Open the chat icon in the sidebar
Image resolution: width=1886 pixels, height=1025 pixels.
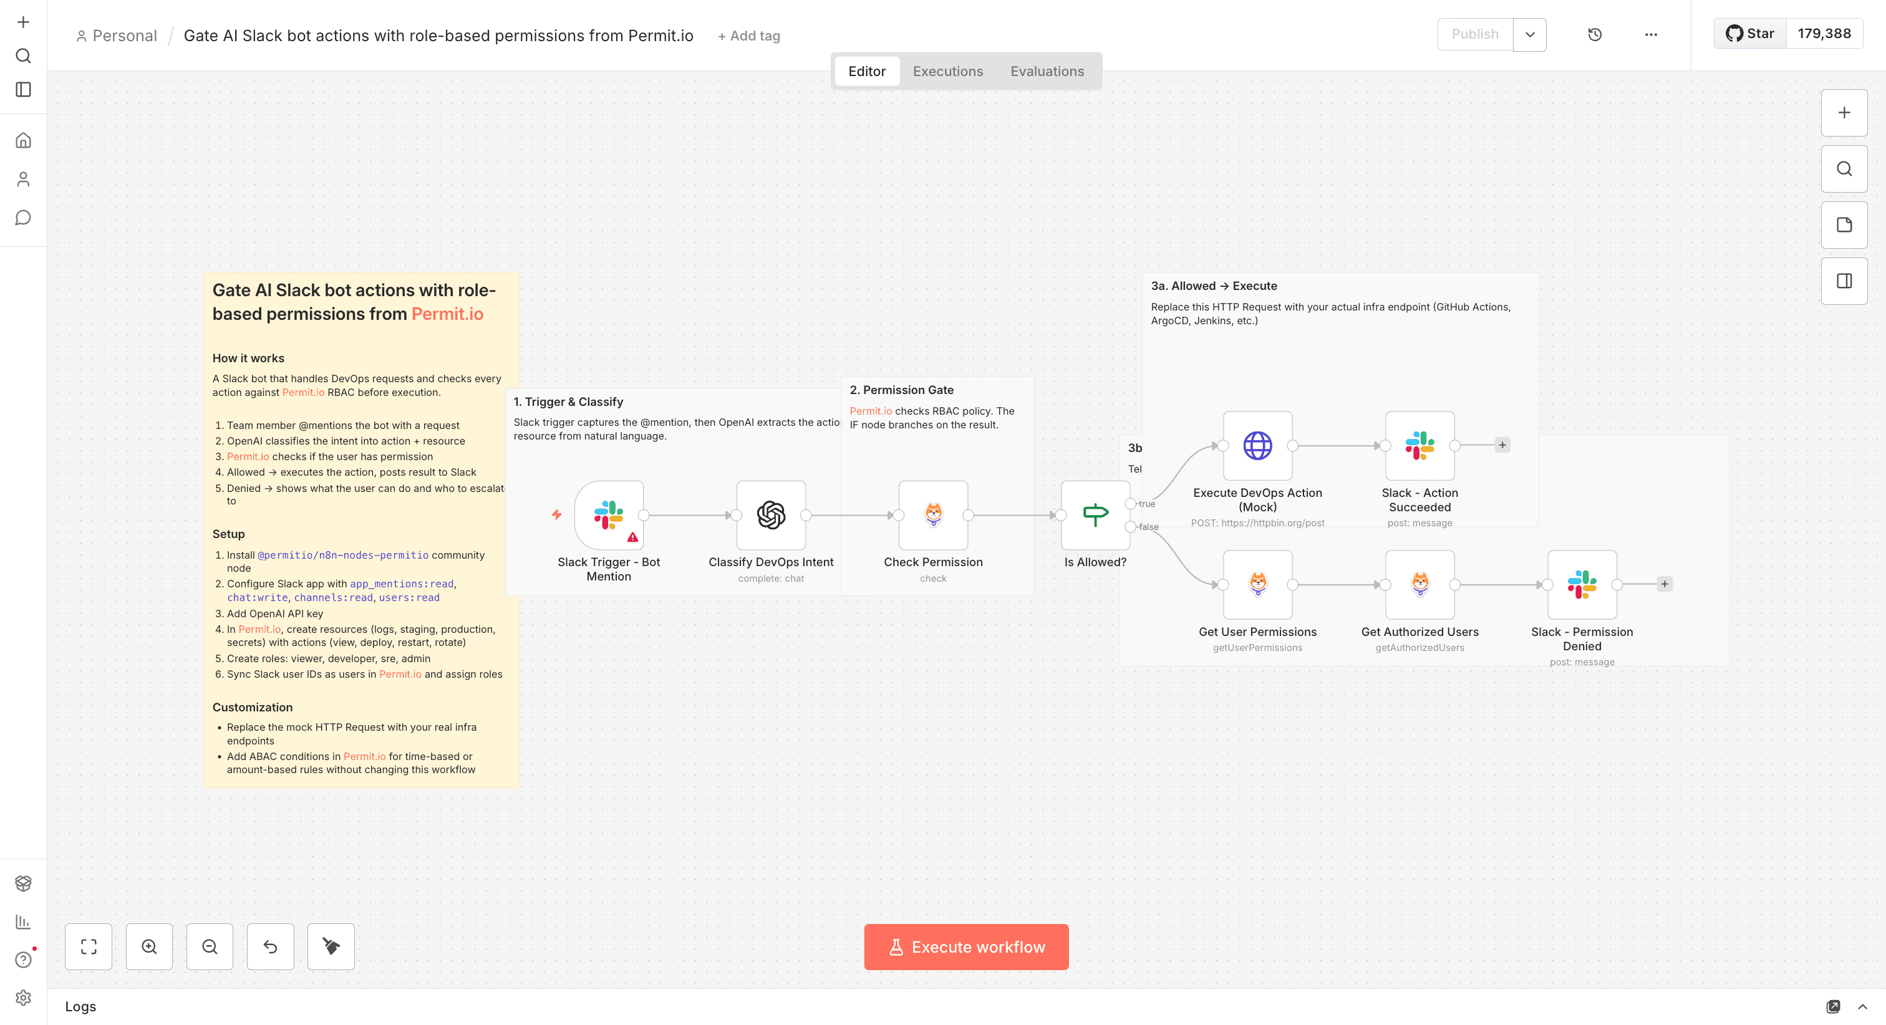tap(24, 217)
